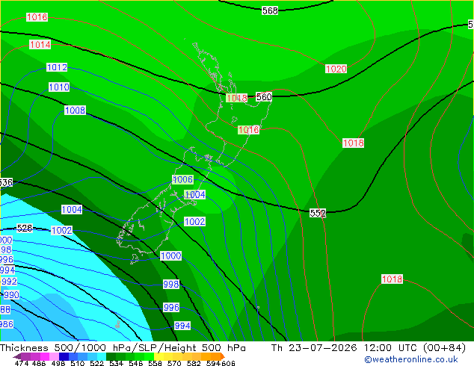Click the blue 1012 isobar label
474x366 pixels.
57,67
